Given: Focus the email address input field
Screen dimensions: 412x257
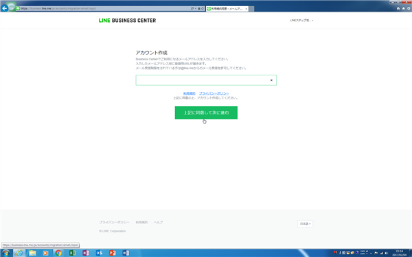Looking at the screenshot, I should [206, 80].
